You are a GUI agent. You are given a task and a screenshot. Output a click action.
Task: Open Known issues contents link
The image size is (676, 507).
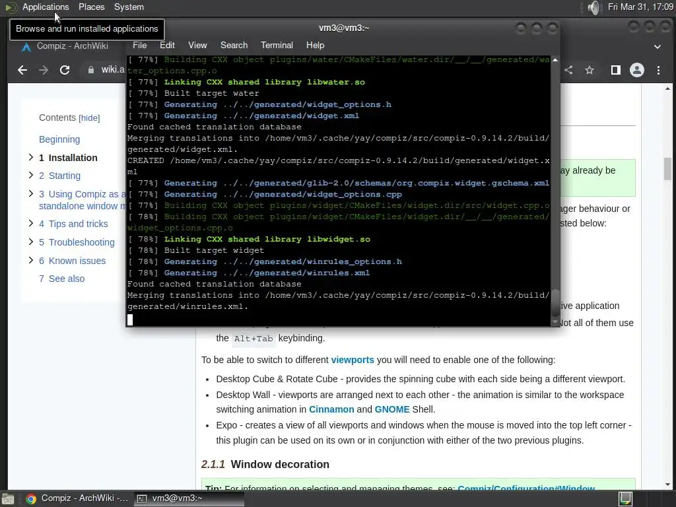click(72, 261)
